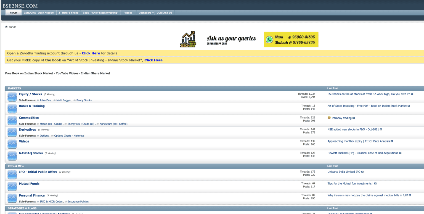Image resolution: width=424 pixels, height=214 pixels.
Task: Visit the Penny Stocks sub-forum
Action: point(84,100)
